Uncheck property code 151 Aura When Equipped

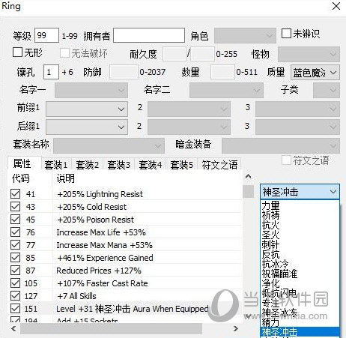tap(15, 309)
